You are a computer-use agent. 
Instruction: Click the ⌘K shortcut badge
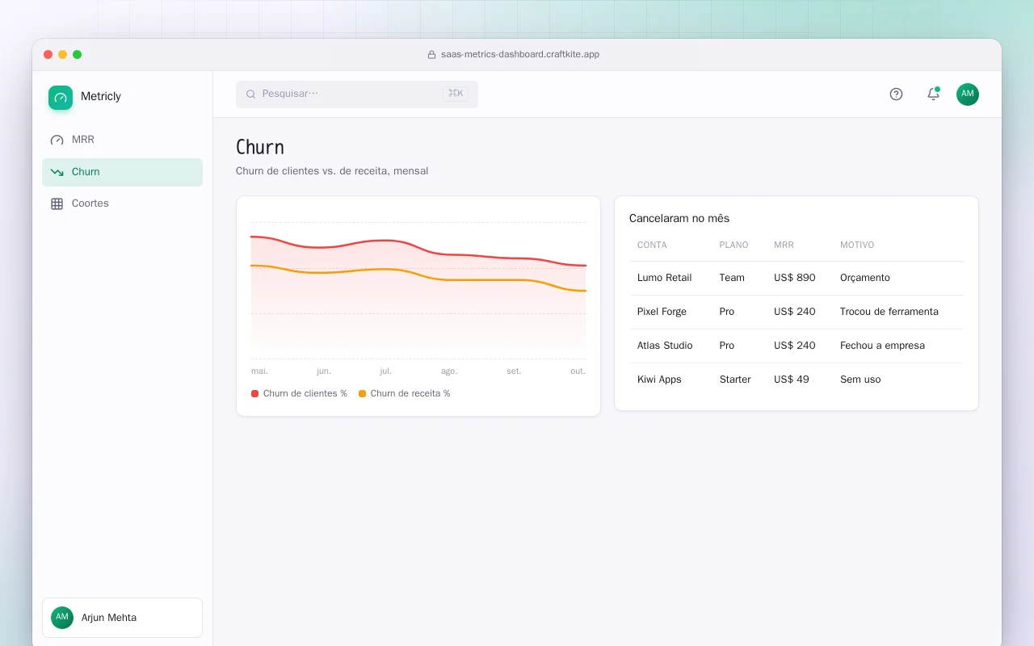(456, 94)
